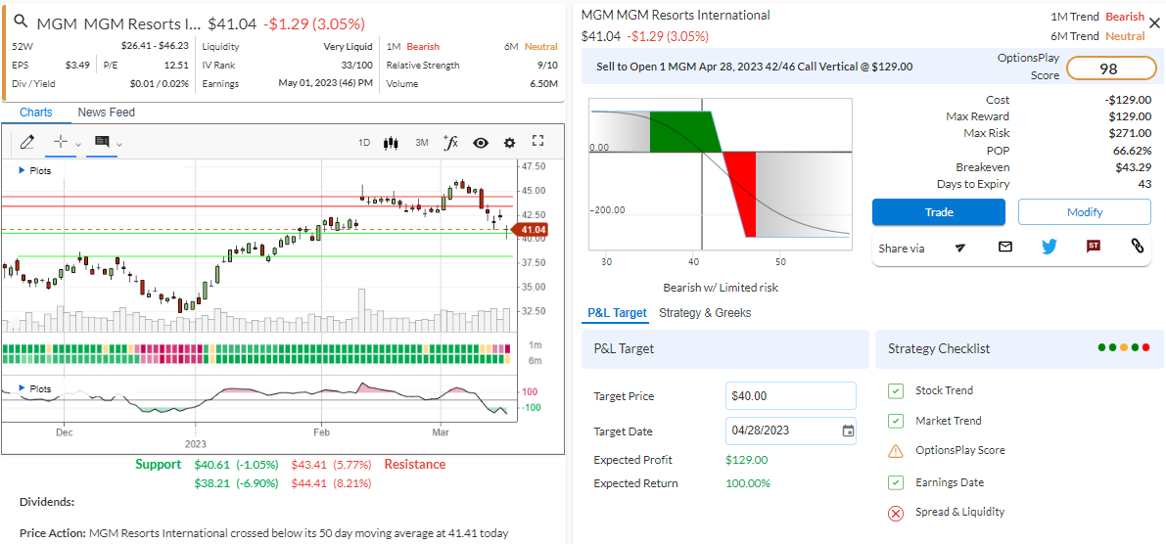
Task: Change the 1D chart interval
Action: click(x=364, y=143)
